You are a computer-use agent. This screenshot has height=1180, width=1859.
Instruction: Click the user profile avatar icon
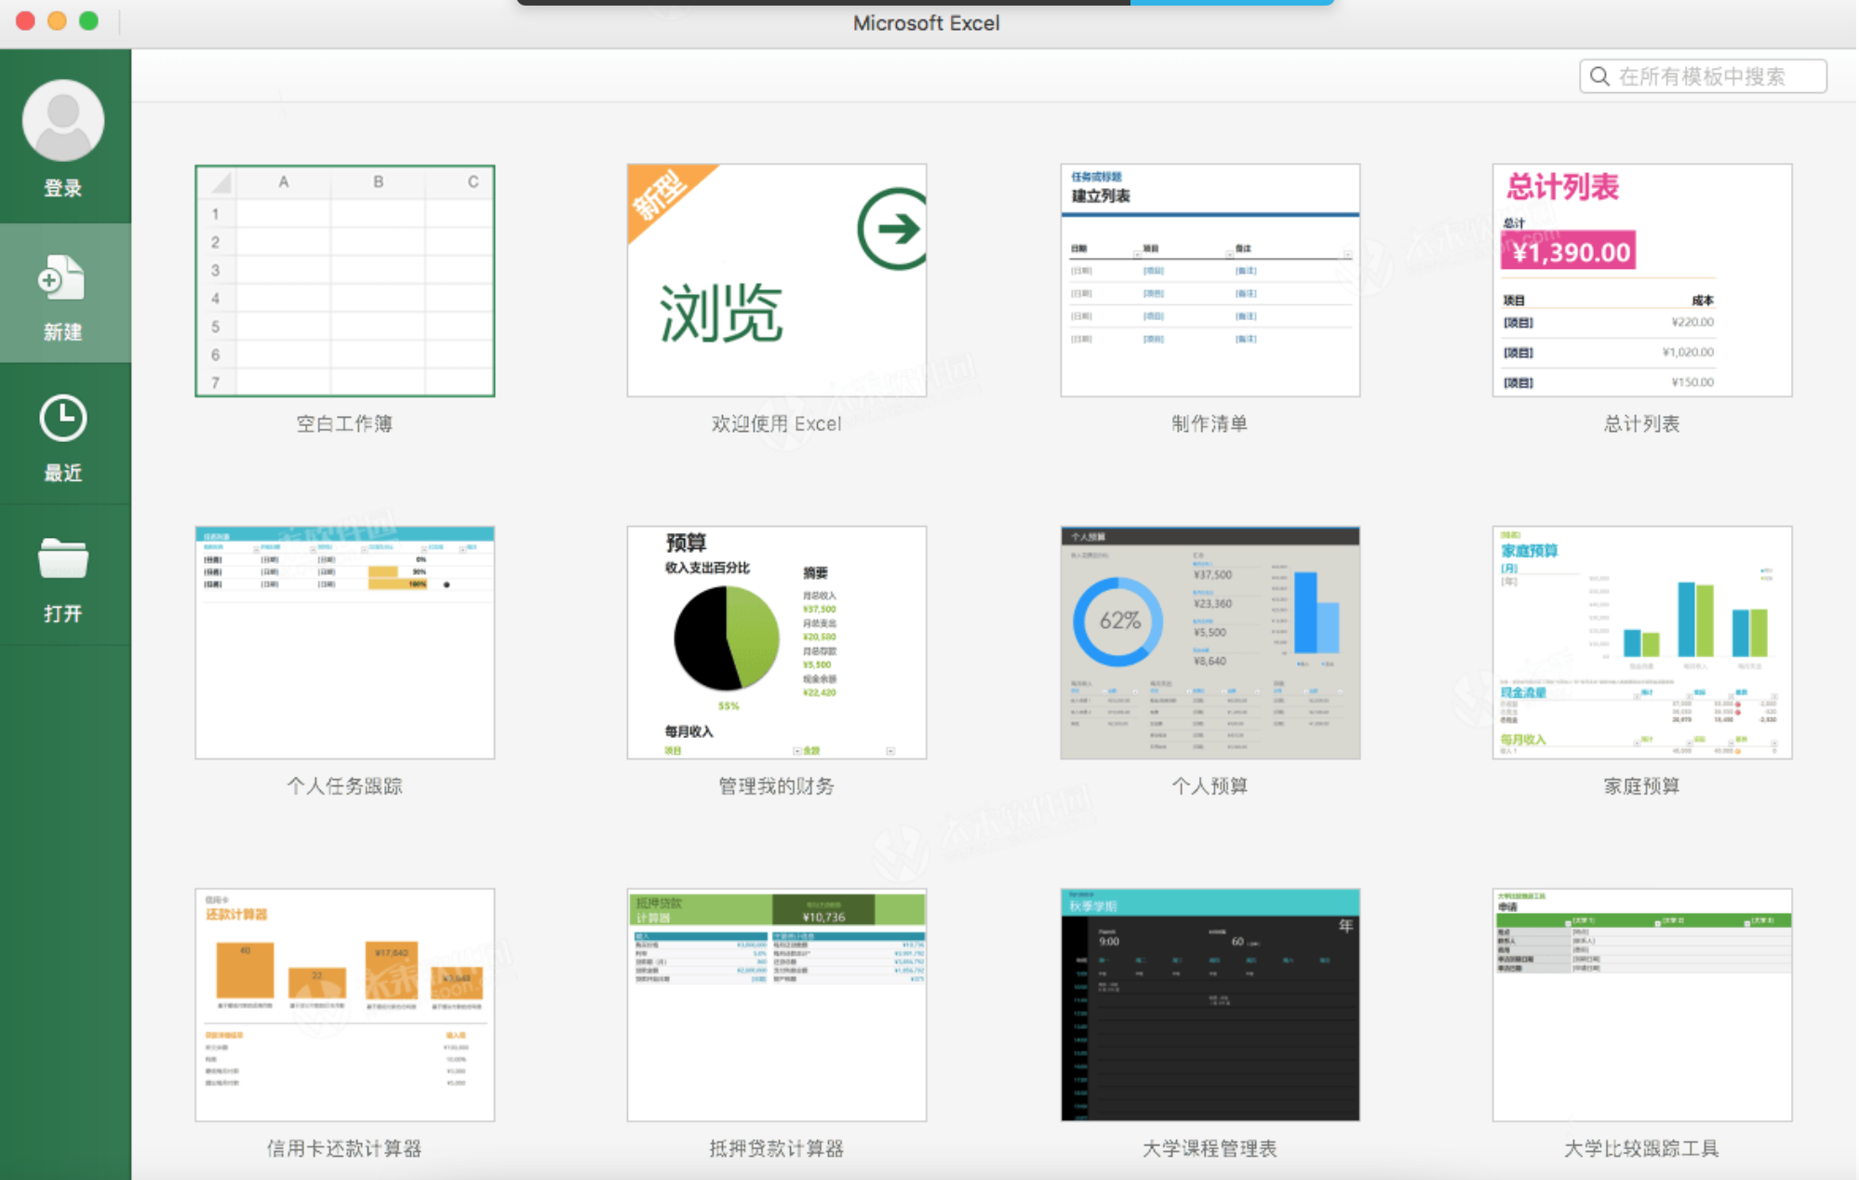point(63,121)
